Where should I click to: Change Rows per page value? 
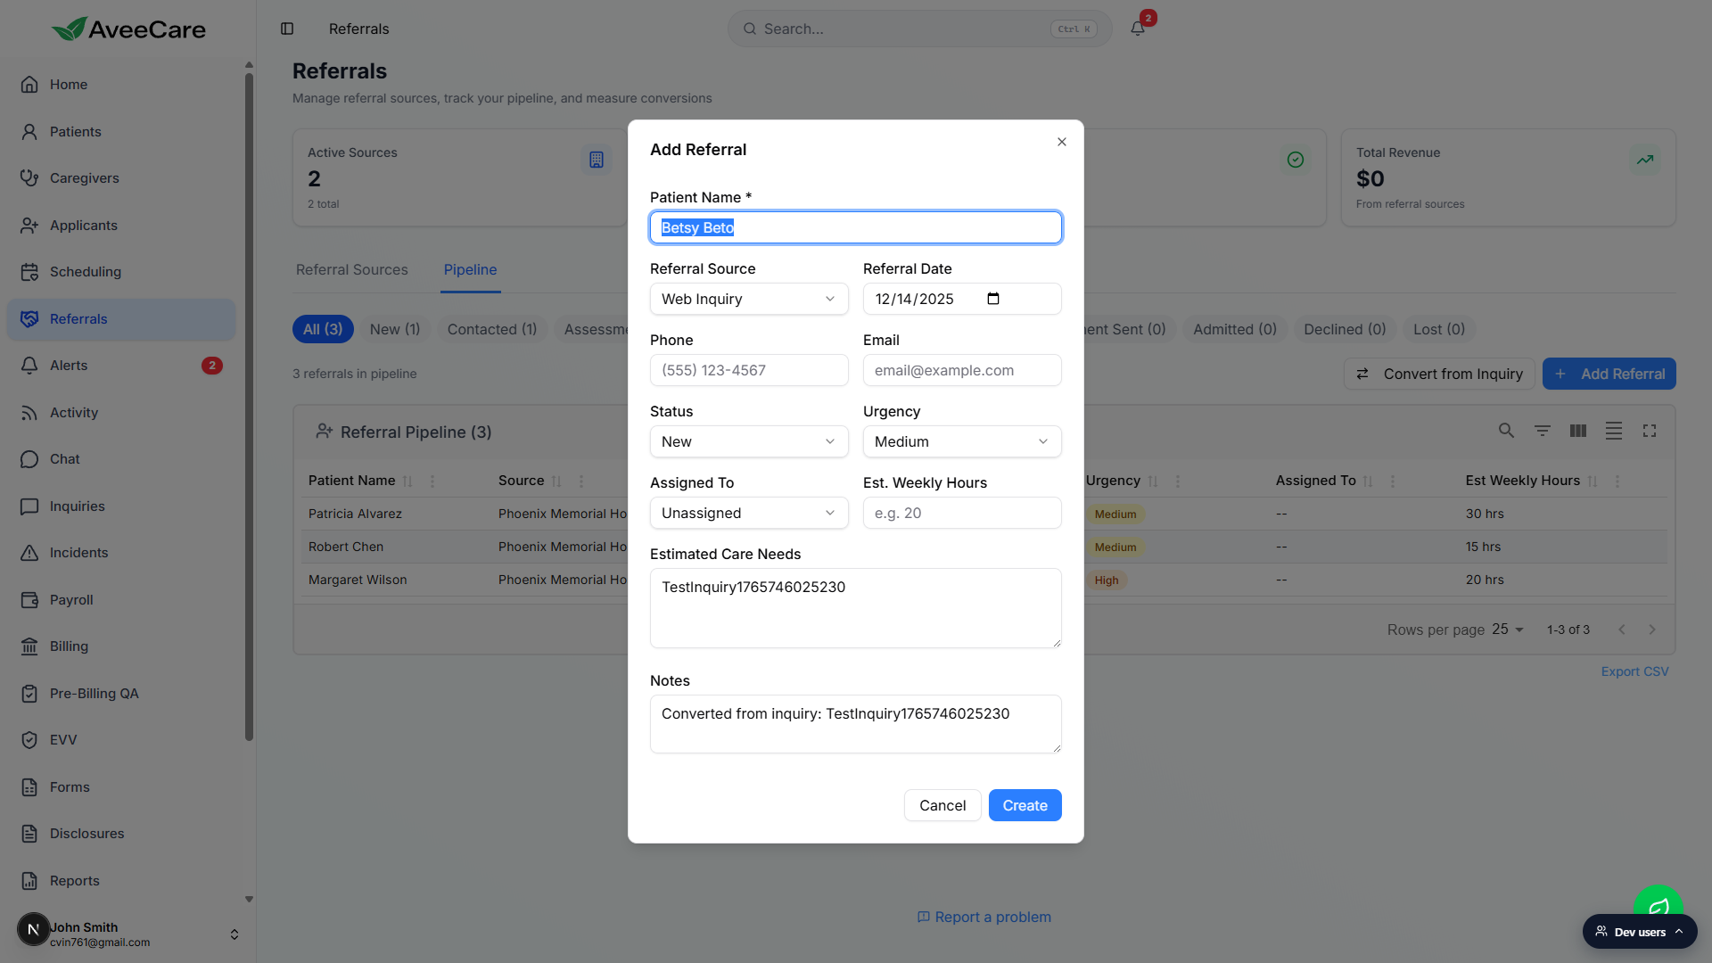pyautogui.click(x=1508, y=630)
